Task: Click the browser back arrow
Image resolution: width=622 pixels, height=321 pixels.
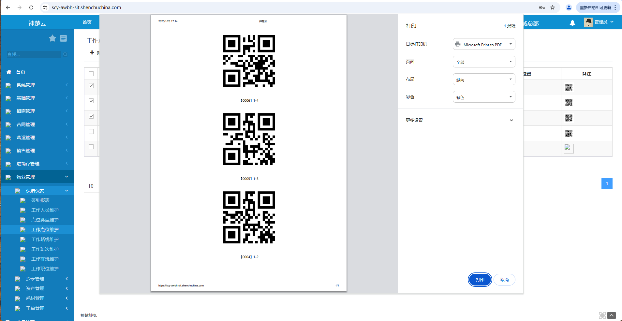Action: click(x=8, y=7)
